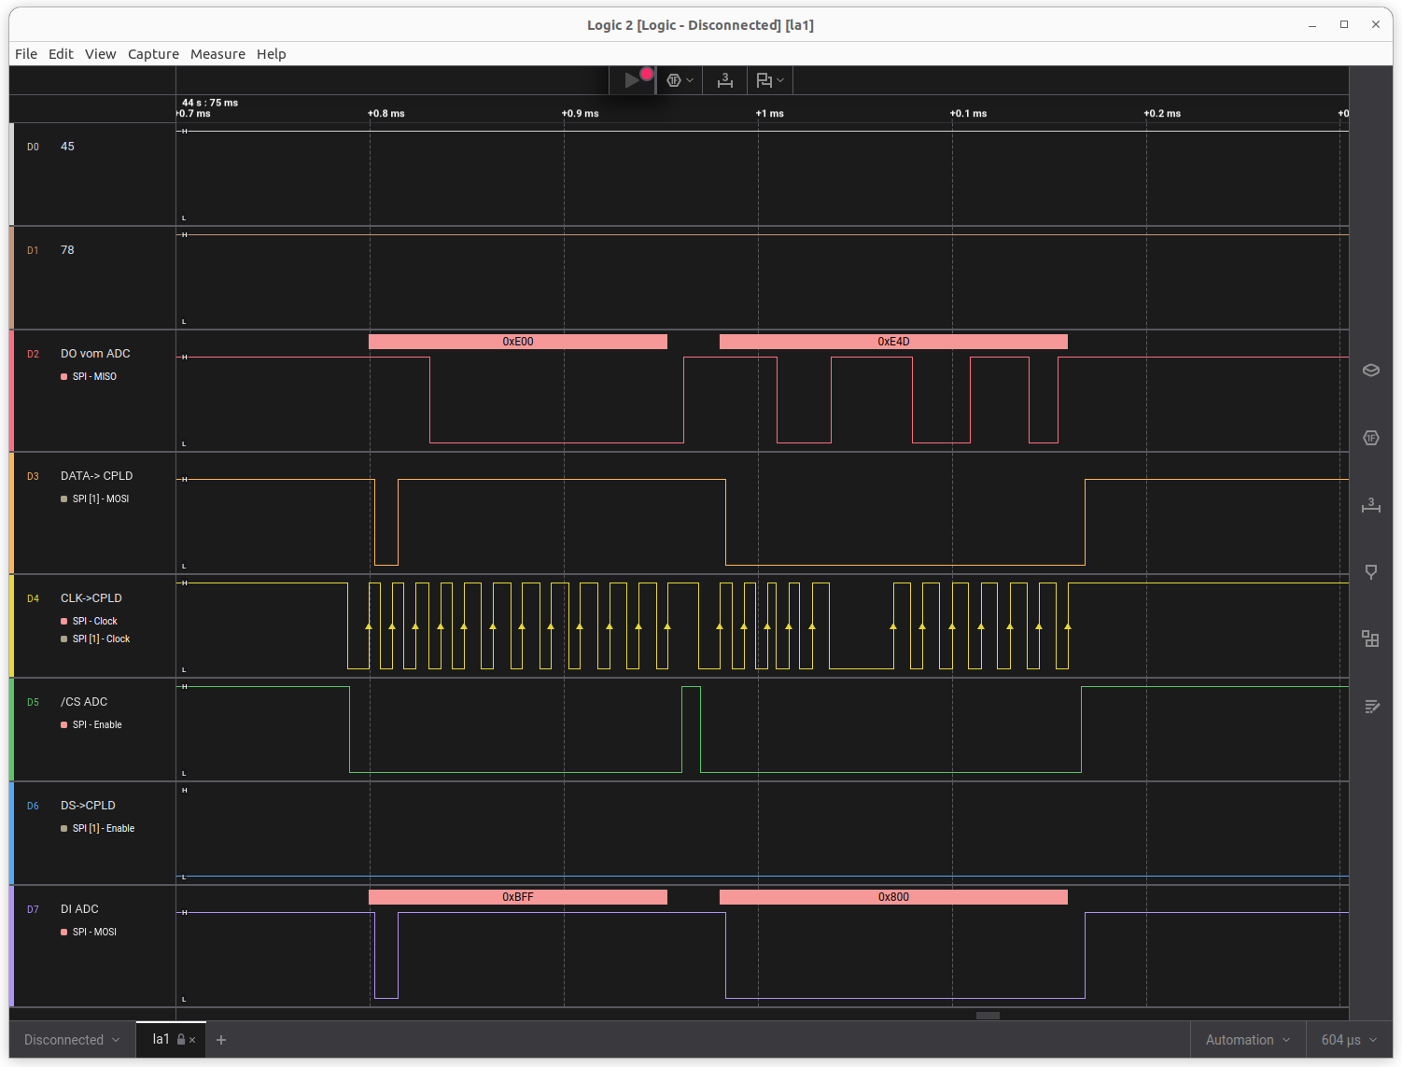The image size is (1402, 1067).
Task: Click the D4 CLK->CPLD channel label
Action: click(x=91, y=598)
